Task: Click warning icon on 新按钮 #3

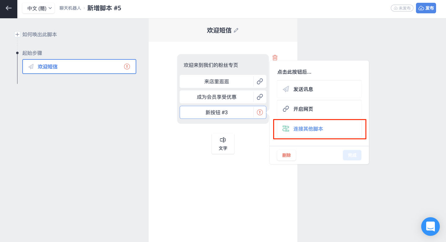Action: pyautogui.click(x=260, y=112)
